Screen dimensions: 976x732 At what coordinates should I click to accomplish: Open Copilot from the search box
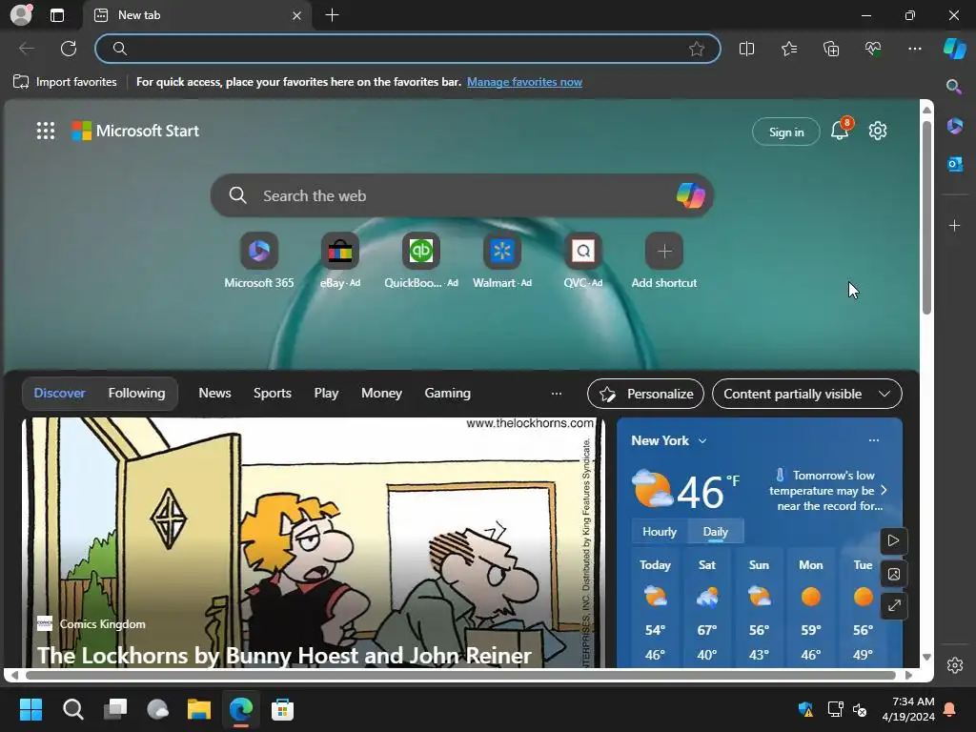(x=690, y=195)
